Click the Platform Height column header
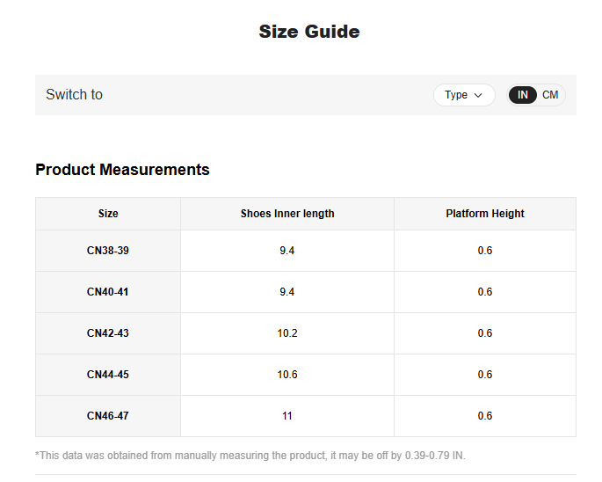This screenshot has width=602, height=482. [x=484, y=214]
